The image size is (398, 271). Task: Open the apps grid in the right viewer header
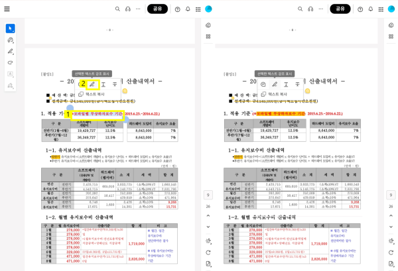click(381, 9)
